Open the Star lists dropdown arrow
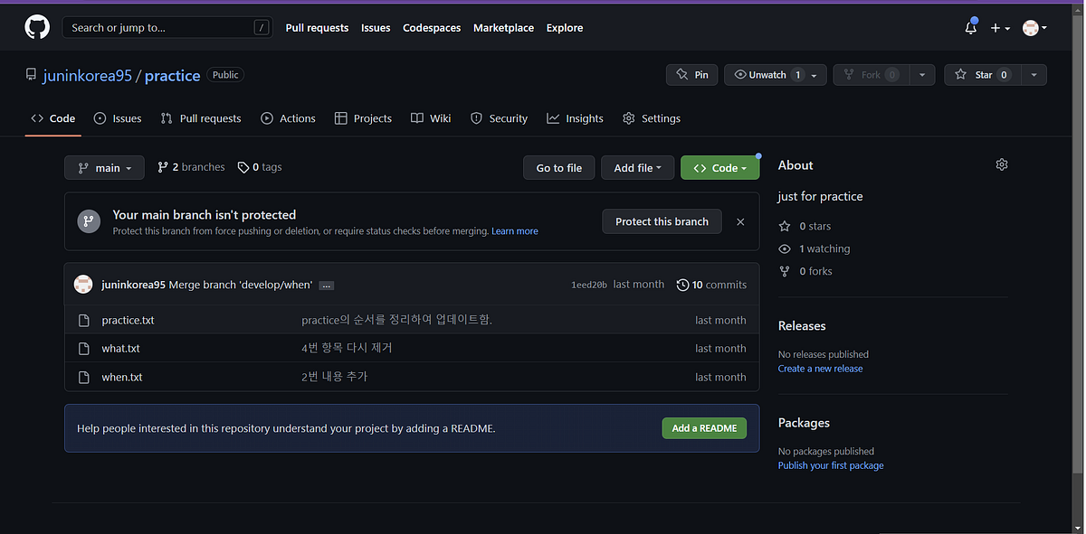Screen dimensions: 1086x534 tap(1033, 75)
